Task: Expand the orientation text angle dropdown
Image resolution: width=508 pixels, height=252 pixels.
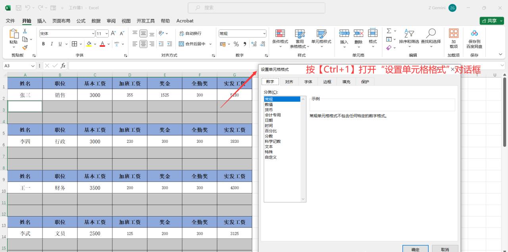Action: 167,34
